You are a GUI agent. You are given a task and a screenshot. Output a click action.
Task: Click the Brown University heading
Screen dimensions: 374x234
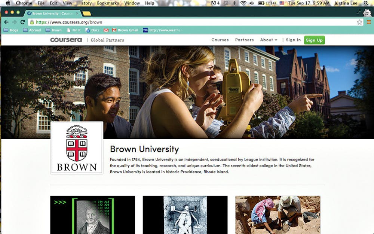[144, 149]
